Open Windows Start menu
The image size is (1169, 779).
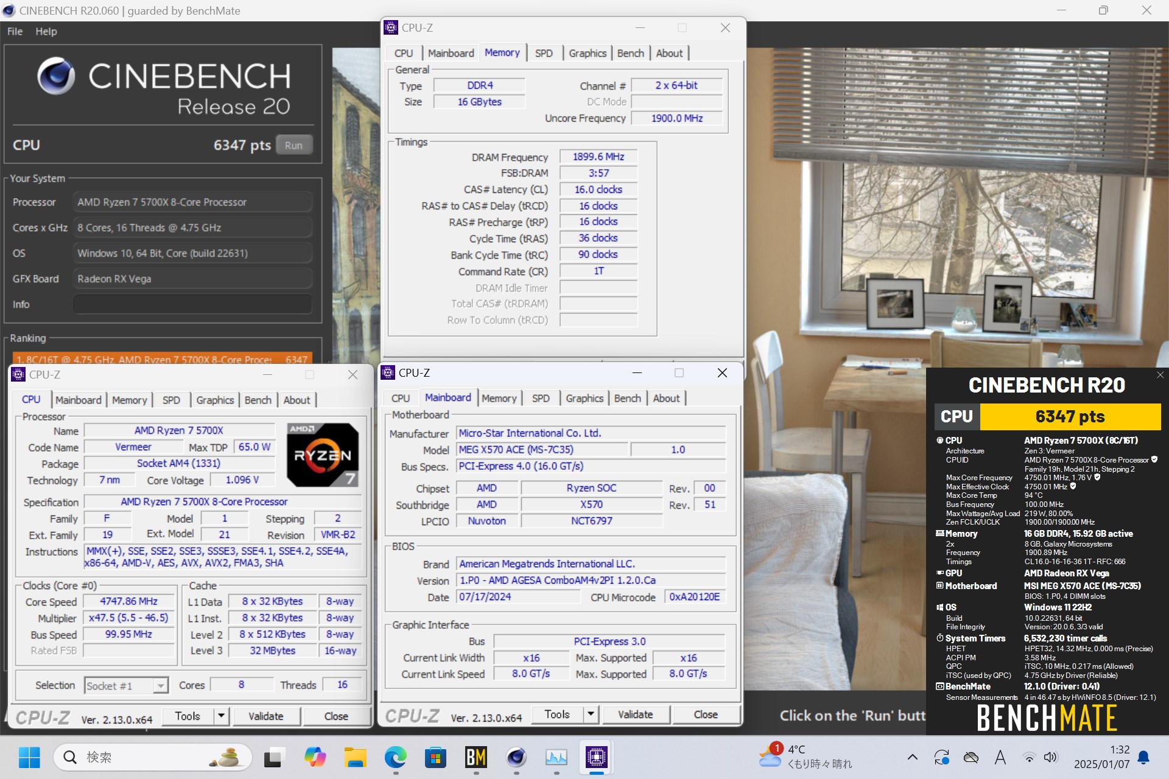pyautogui.click(x=29, y=757)
